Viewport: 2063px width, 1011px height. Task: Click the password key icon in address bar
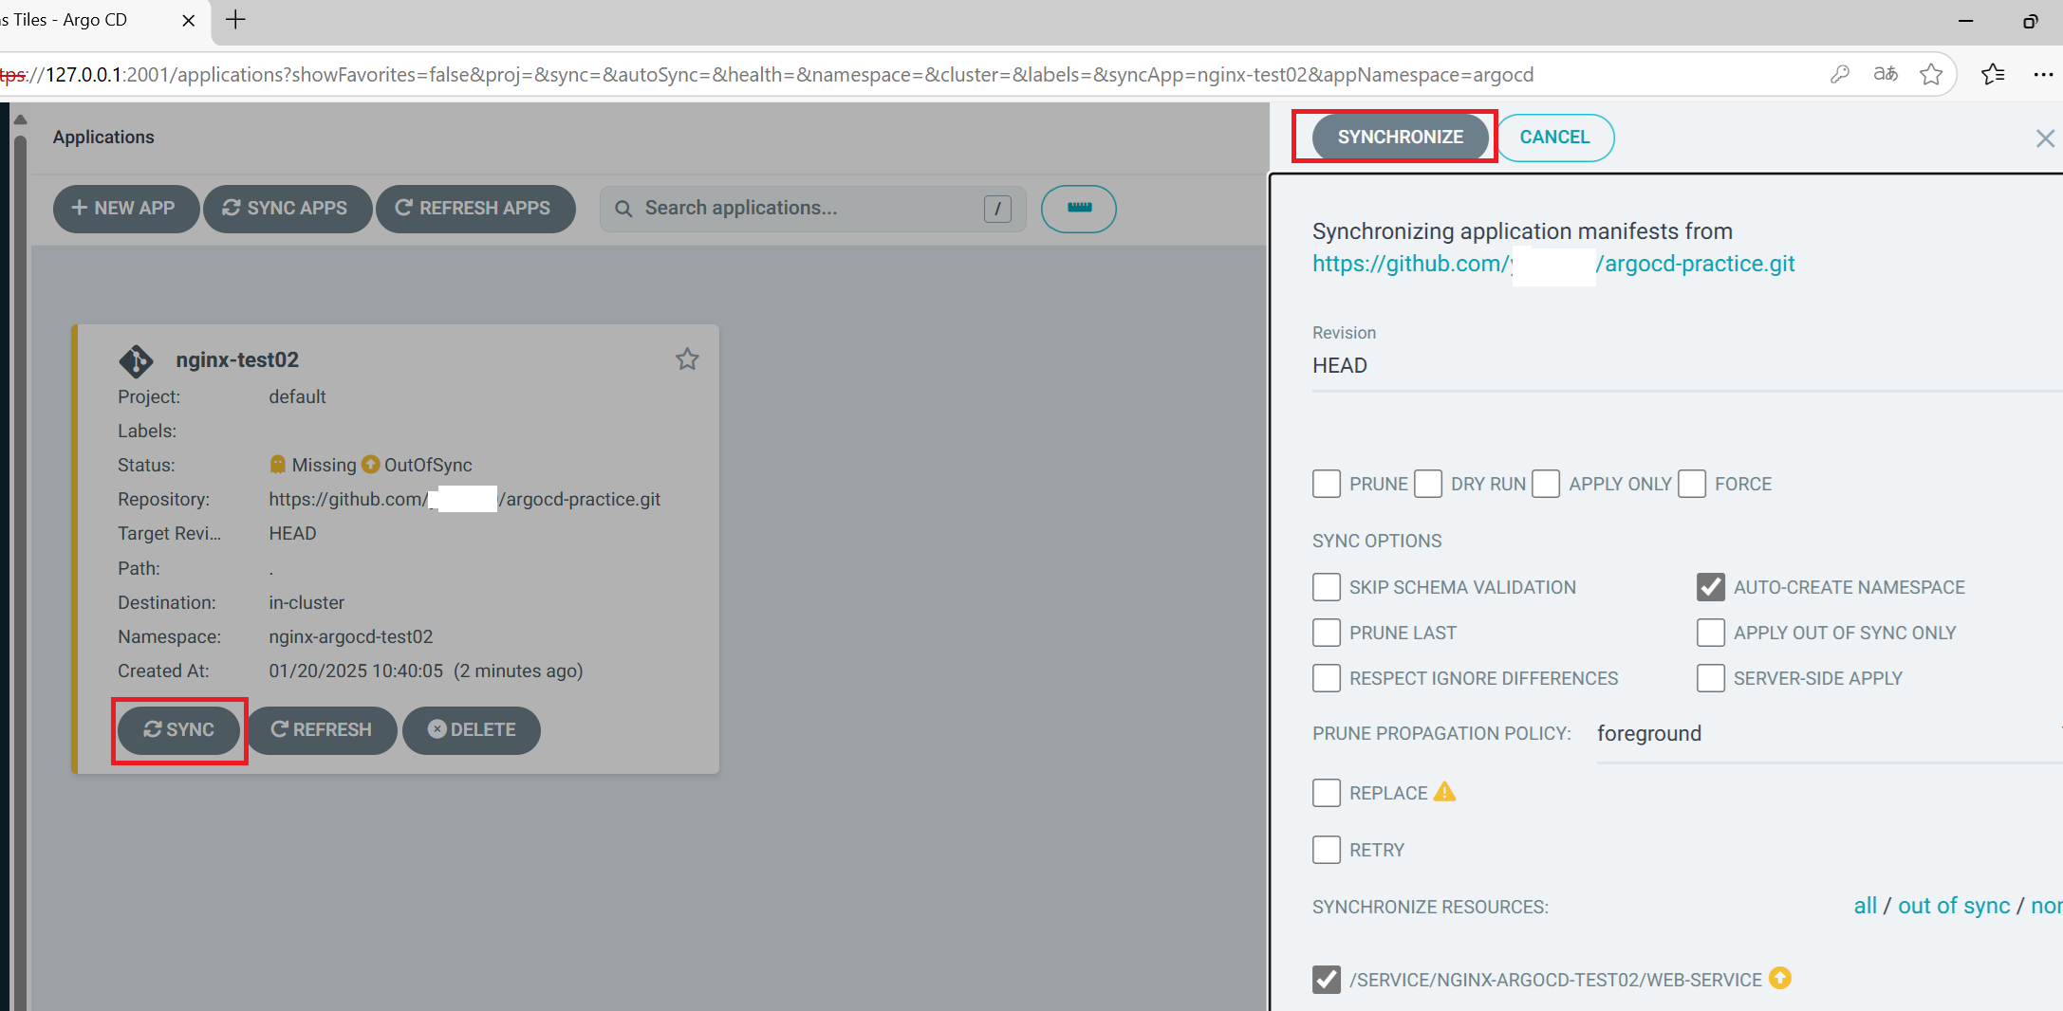[1840, 74]
